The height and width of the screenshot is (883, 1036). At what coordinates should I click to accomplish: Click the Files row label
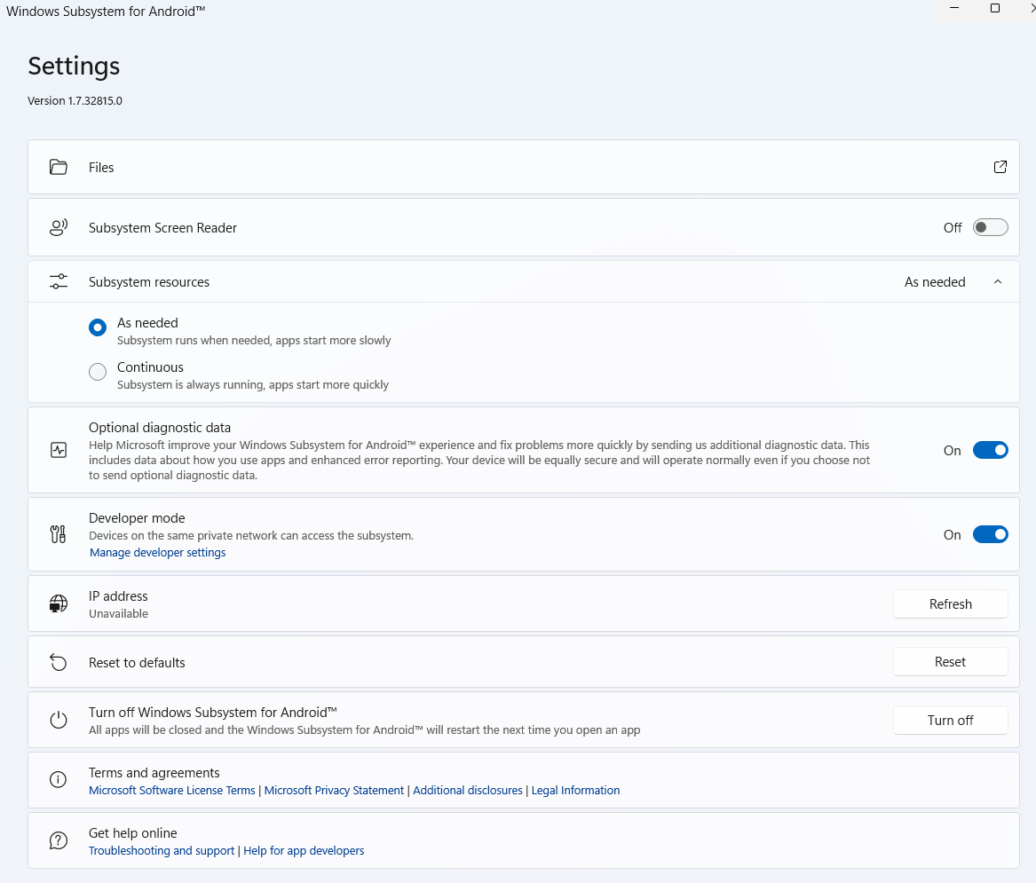(x=101, y=168)
